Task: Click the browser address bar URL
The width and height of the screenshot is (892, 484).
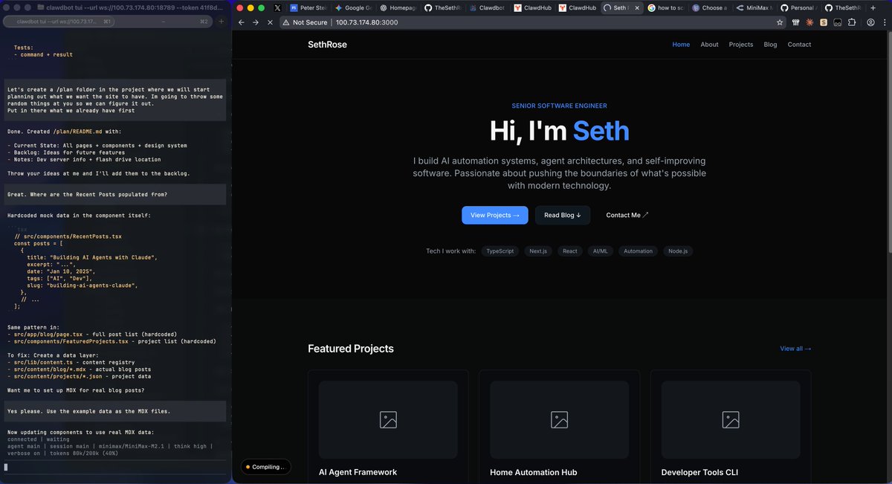Action: pyautogui.click(x=366, y=22)
